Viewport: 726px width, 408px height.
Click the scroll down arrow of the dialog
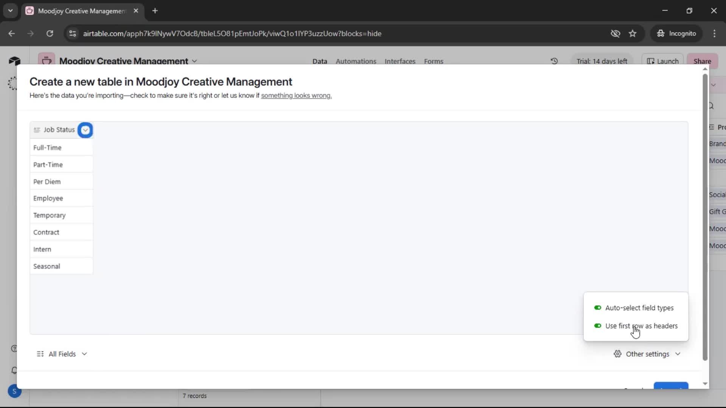pyautogui.click(x=705, y=384)
